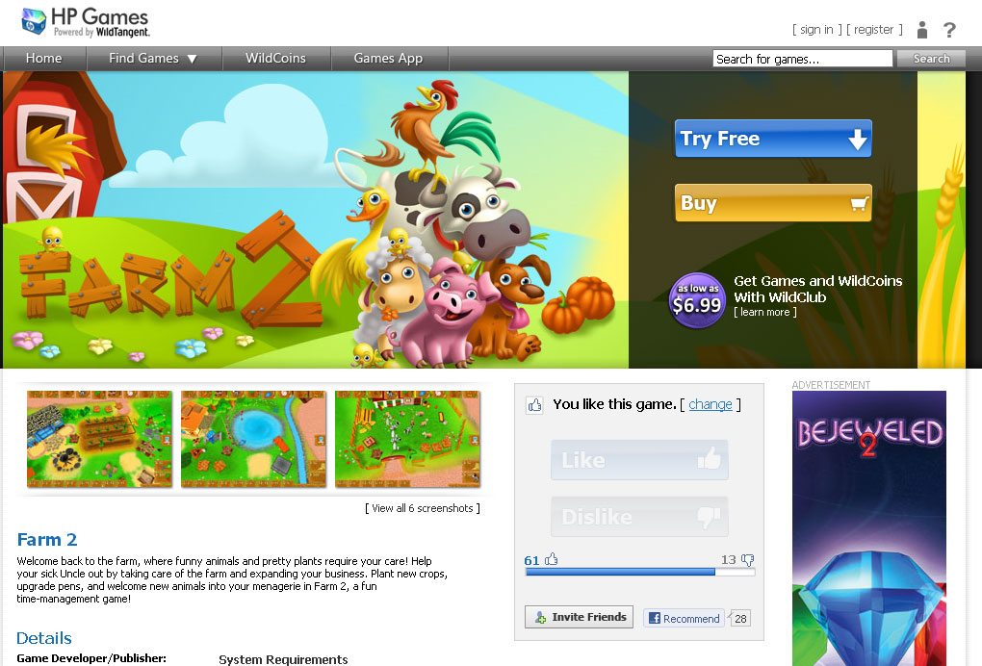Screen dimensions: 982x666
Task: Click the Bejeweled 2 advertisement
Action: pyautogui.click(x=869, y=528)
